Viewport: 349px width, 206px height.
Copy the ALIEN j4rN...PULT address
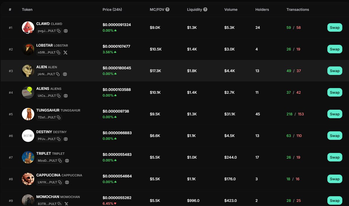coord(58,74)
